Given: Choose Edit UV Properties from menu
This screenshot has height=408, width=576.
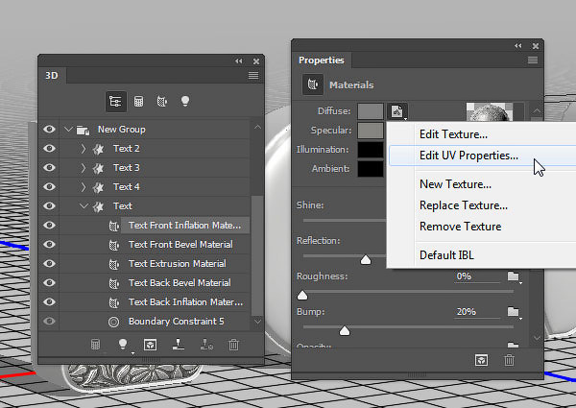Looking at the screenshot, I should pos(468,155).
